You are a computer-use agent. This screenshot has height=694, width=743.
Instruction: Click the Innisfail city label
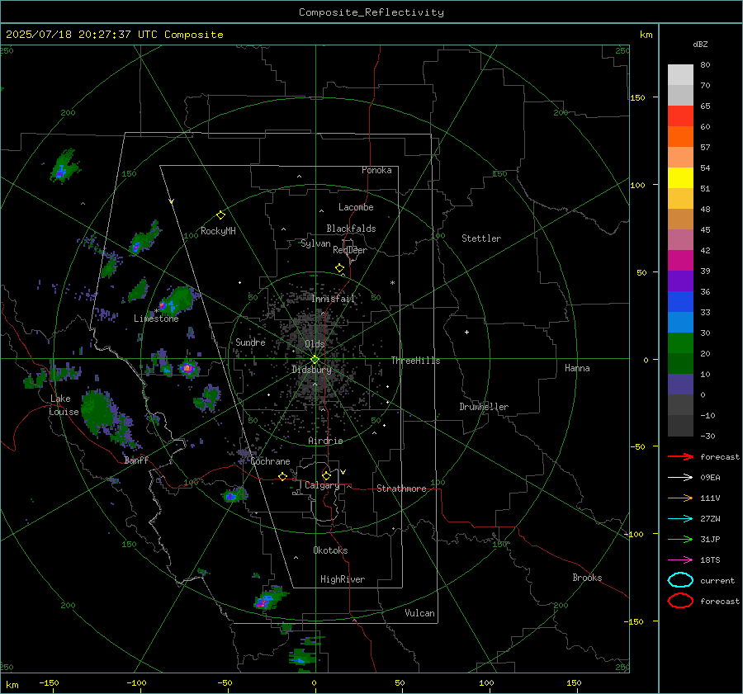click(334, 299)
